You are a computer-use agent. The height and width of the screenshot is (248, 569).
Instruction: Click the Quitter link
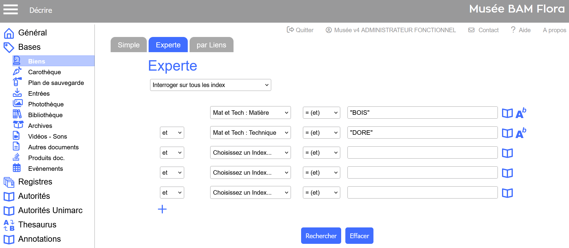[x=300, y=30]
